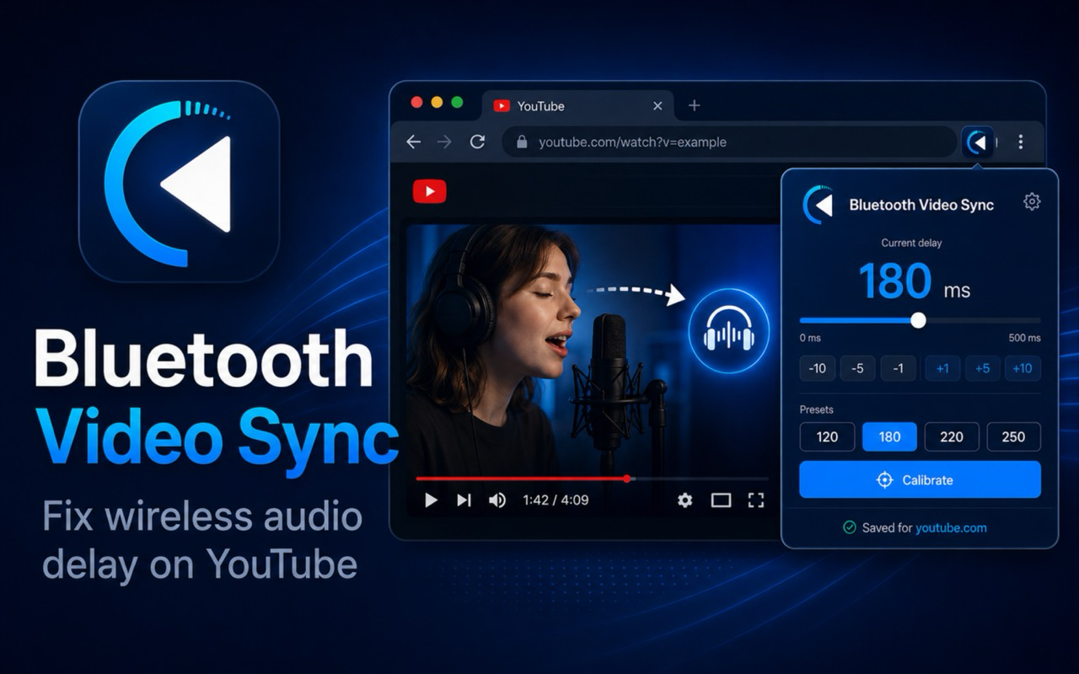Image resolution: width=1079 pixels, height=674 pixels.
Task: Click the glowing headphones audio icon on video
Action: tap(728, 330)
